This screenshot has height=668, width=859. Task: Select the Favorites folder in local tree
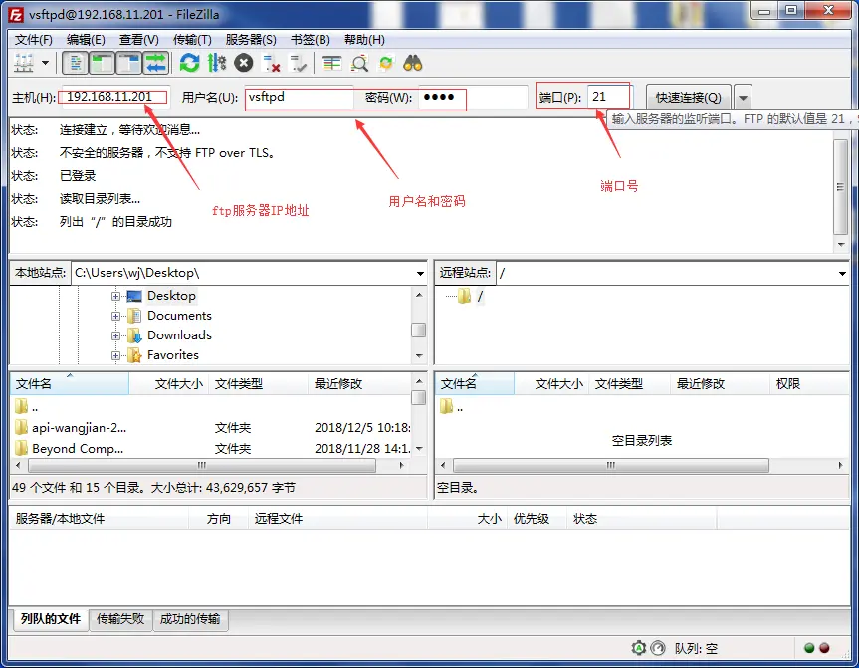[172, 355]
